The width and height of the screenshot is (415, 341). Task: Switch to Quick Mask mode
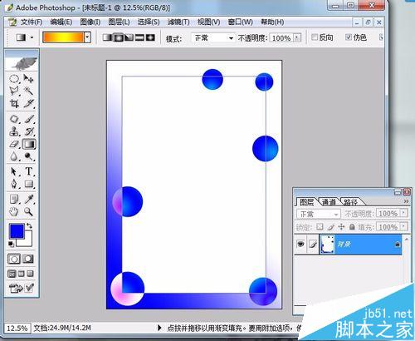28,259
